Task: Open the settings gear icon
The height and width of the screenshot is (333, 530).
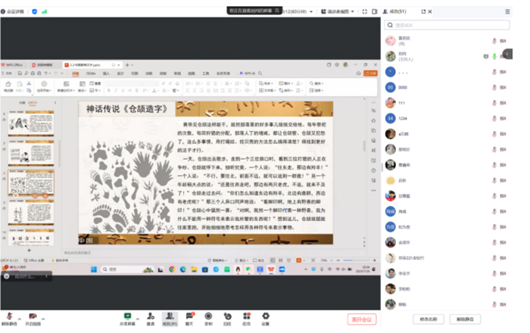Action: (266, 316)
